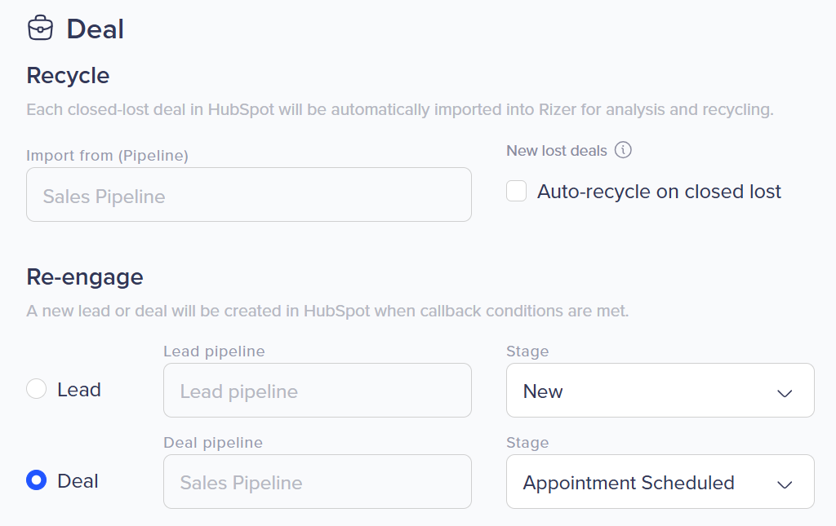Click the Auto-recycle on closed lost label text

pyautogui.click(x=659, y=192)
